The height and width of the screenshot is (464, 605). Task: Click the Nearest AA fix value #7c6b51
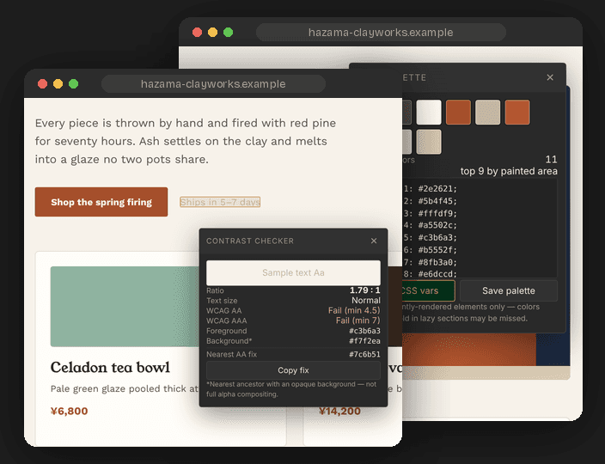tap(364, 355)
